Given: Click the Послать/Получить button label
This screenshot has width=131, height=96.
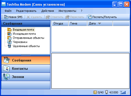Looking at the screenshot, I should pos(105,17).
